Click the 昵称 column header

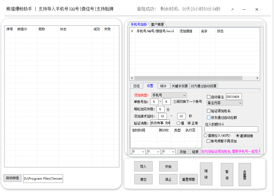click(x=48, y=29)
